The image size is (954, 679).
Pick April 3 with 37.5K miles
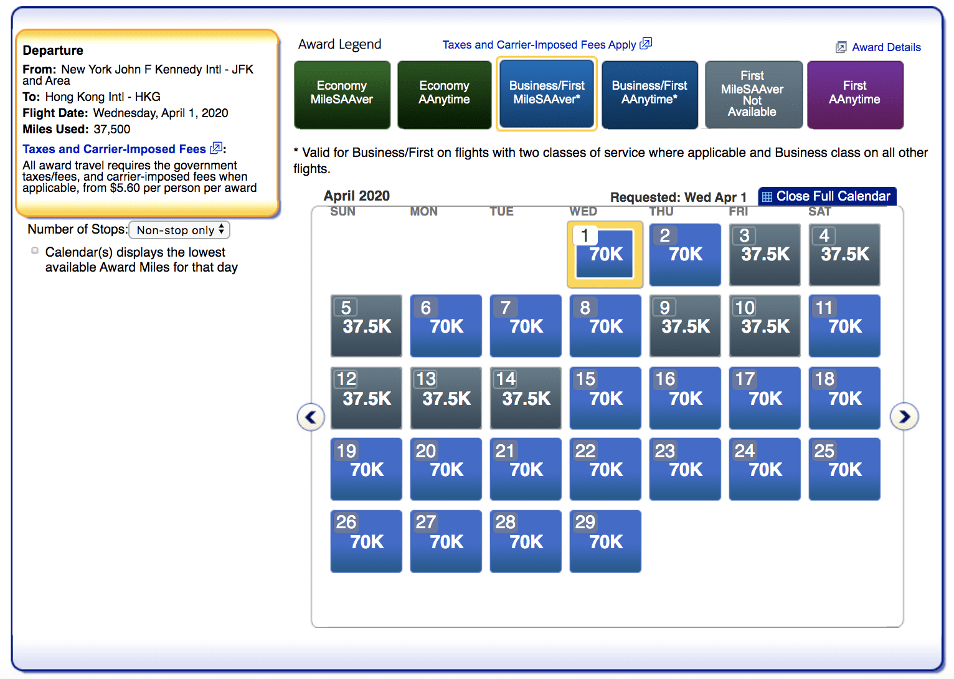(x=765, y=254)
